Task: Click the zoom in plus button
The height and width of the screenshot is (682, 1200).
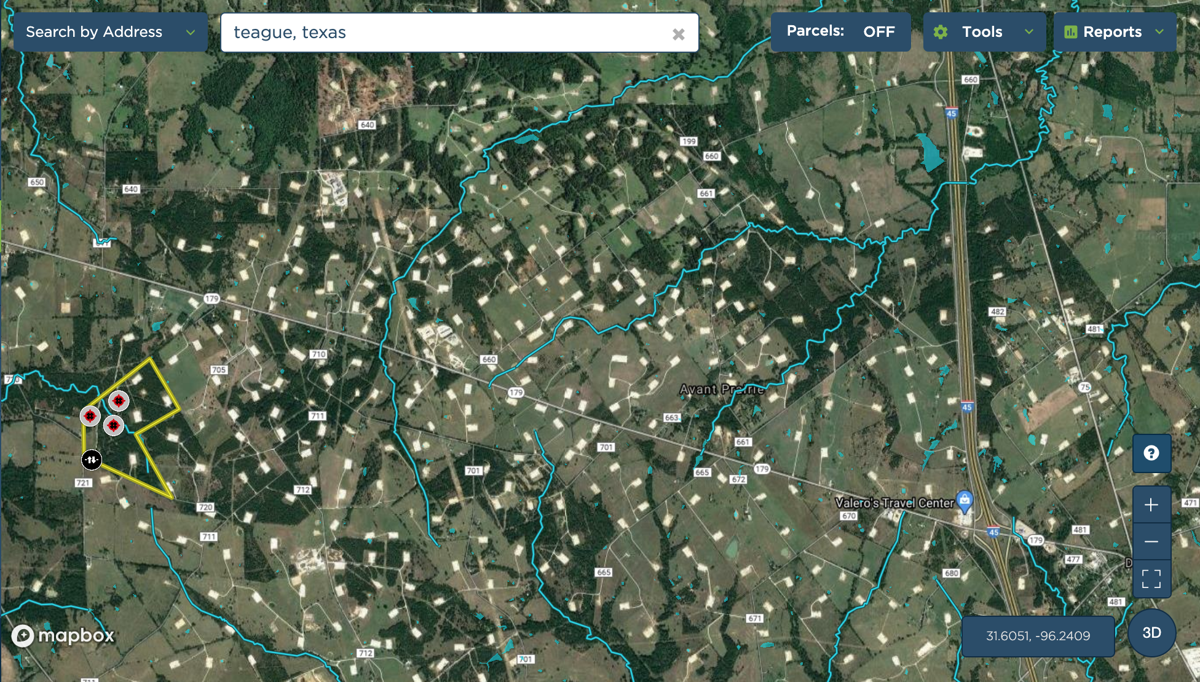Action: tap(1151, 505)
